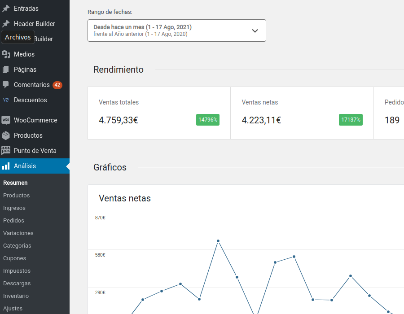Screen dimensions: 404x314
Task: Click the 870€ axis label
Action: tap(100, 218)
